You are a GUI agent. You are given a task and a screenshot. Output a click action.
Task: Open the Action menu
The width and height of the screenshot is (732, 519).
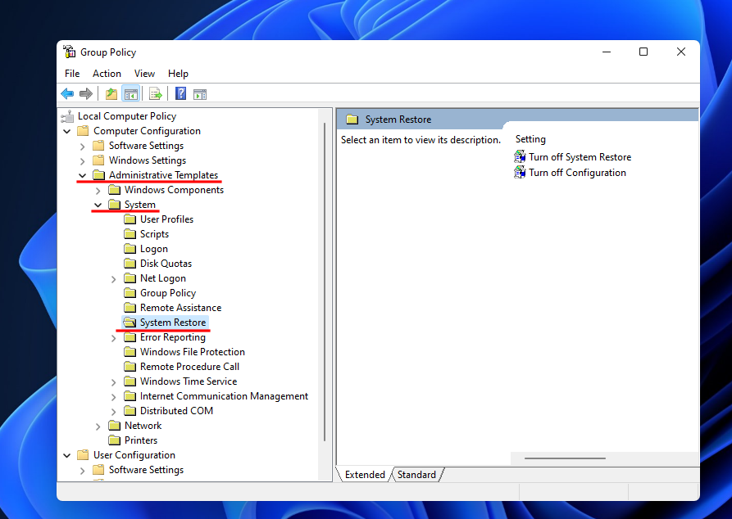pos(107,74)
